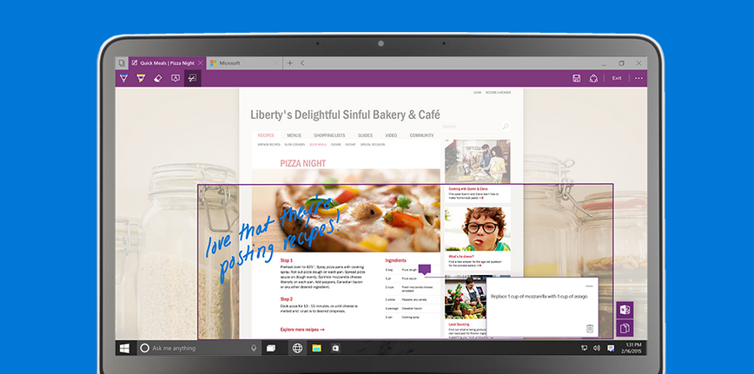The width and height of the screenshot is (754, 374).
Task: Open the Windows Start menu
Action: click(125, 348)
